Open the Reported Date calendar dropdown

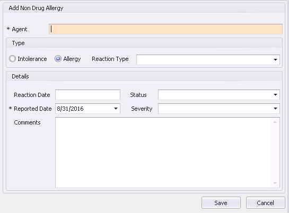pyautogui.click(x=116, y=109)
